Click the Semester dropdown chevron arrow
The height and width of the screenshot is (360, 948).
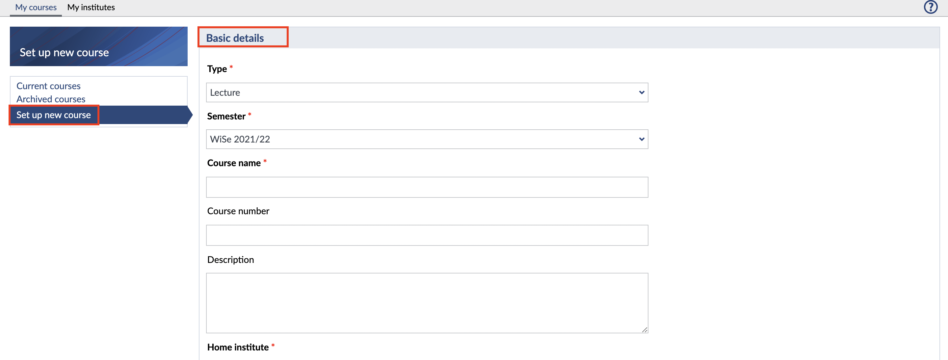click(x=642, y=140)
